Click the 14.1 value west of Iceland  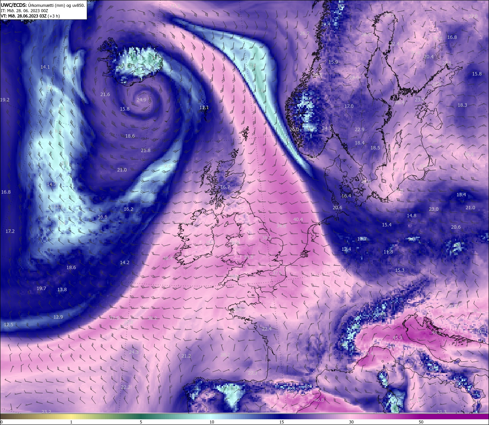pyautogui.click(x=45, y=67)
